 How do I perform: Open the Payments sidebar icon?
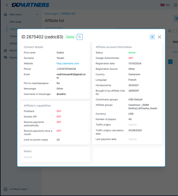pos(5,57)
